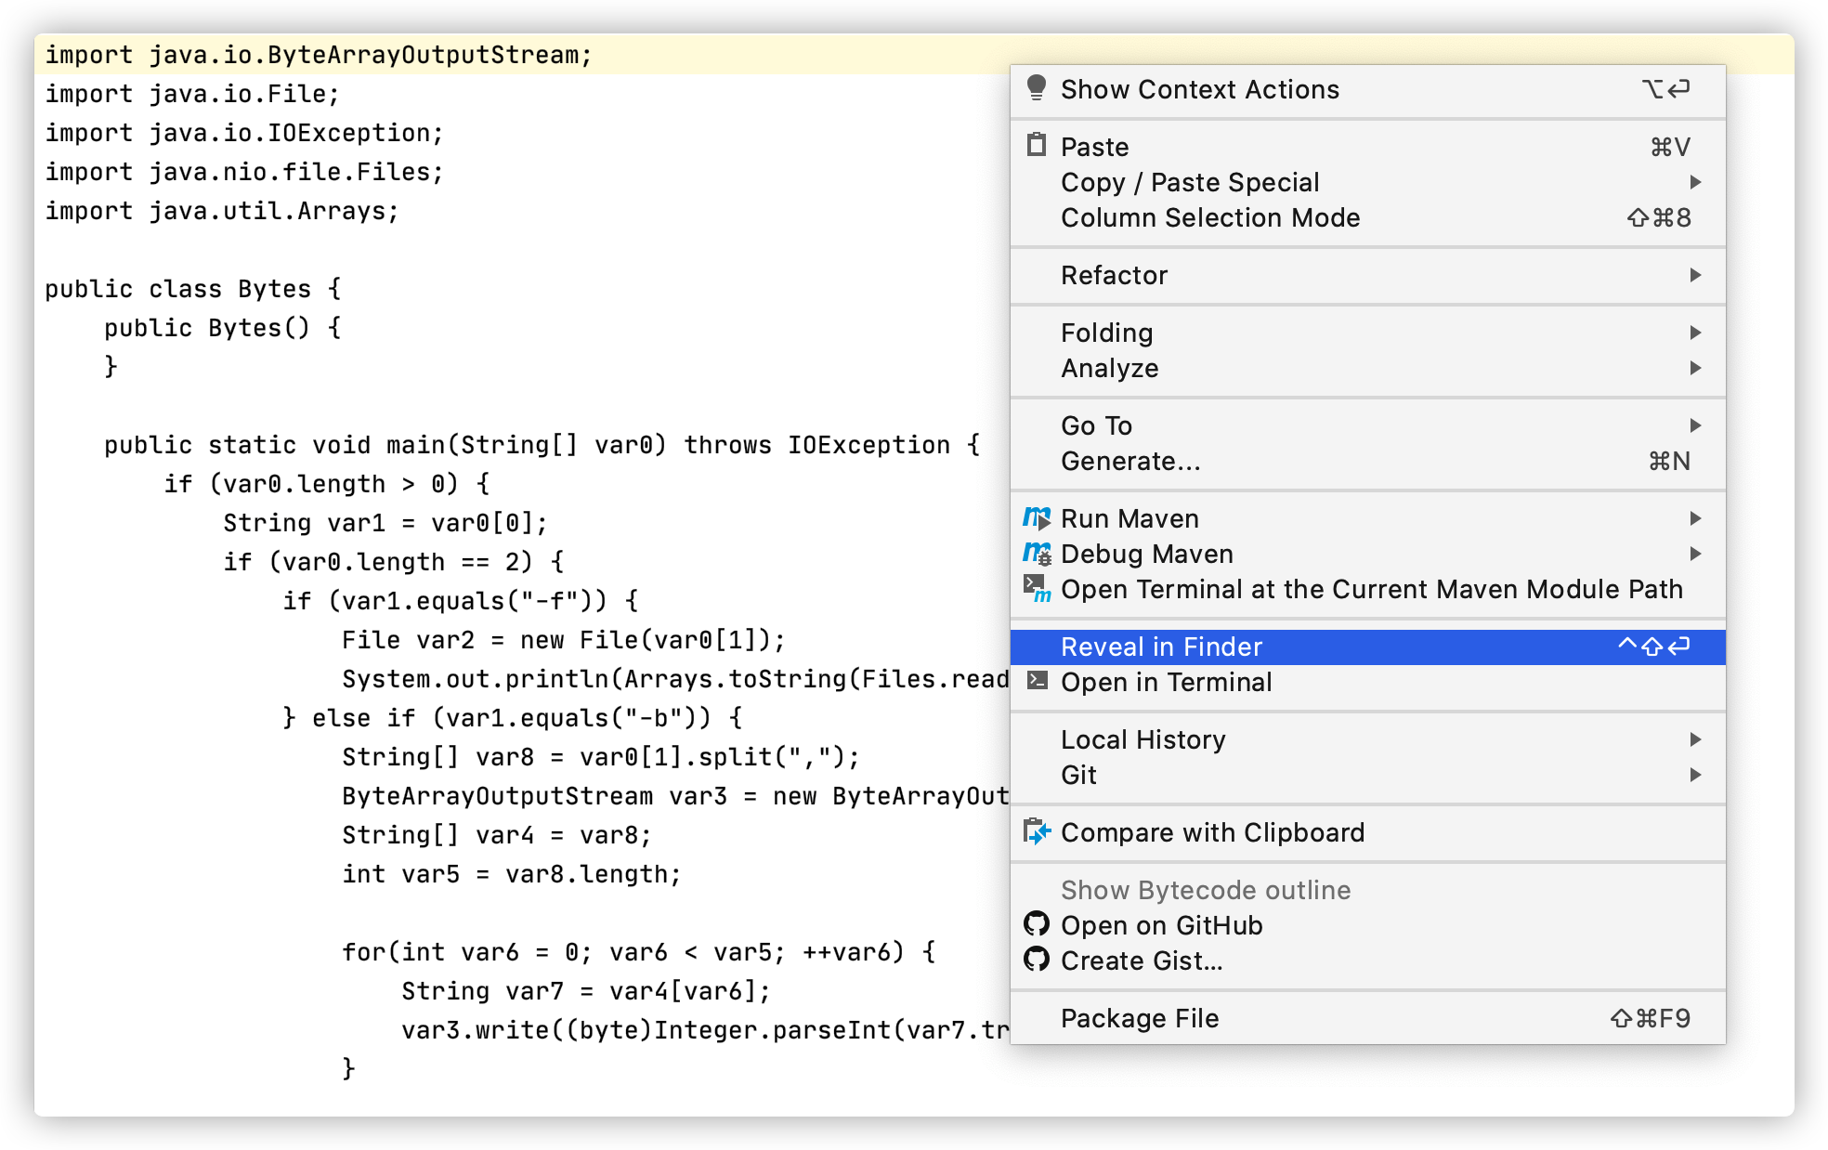Open the Copy / Paste Special submenu

1190,182
